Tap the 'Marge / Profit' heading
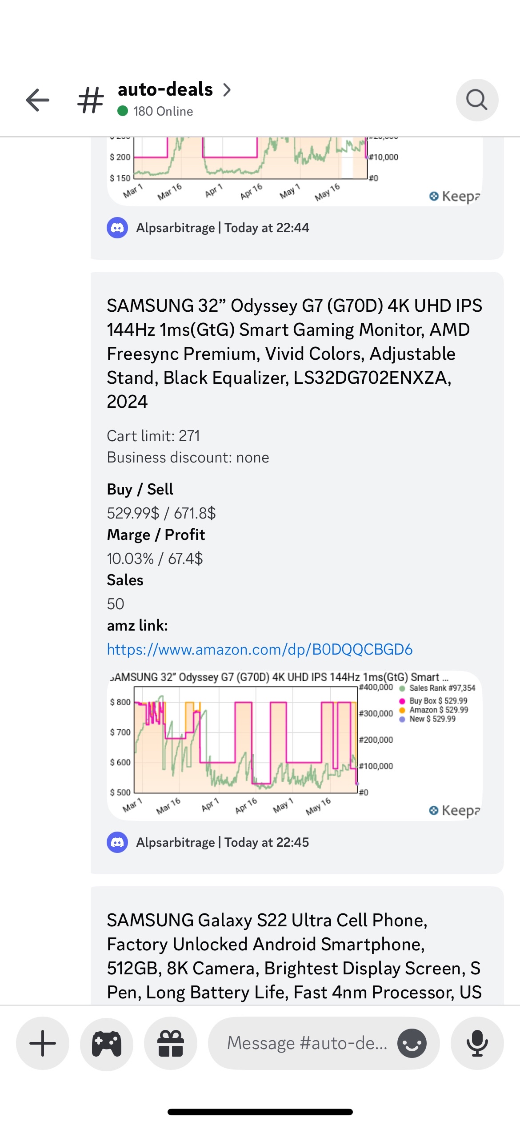Viewport: 520px width, 1126px height. [x=156, y=535]
